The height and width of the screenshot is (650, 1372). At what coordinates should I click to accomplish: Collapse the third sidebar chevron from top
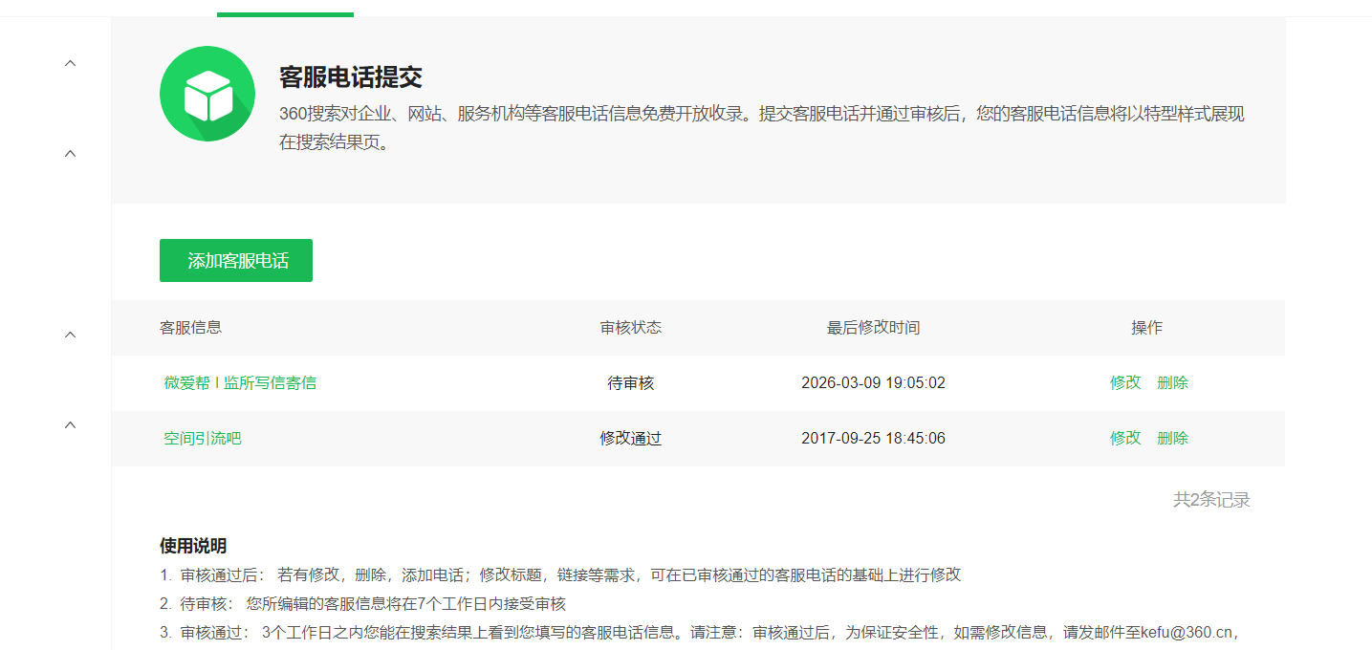[70, 335]
